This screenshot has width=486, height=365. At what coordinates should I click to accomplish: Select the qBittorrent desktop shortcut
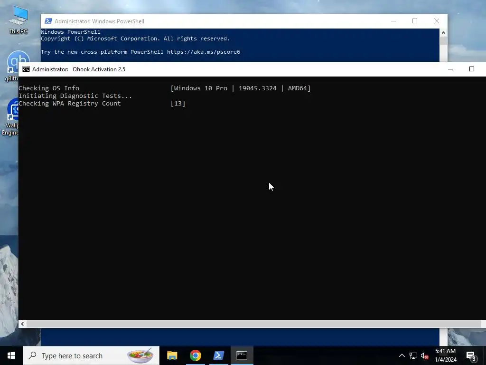click(x=12, y=66)
